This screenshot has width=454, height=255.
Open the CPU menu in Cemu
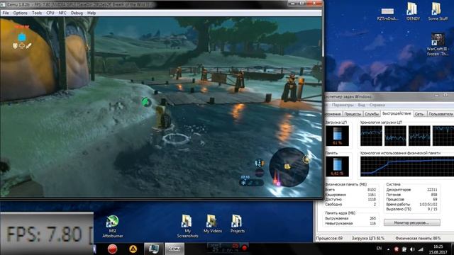coord(50,13)
